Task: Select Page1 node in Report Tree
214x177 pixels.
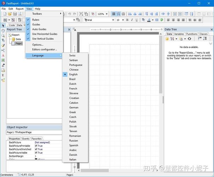Action: 19,44
